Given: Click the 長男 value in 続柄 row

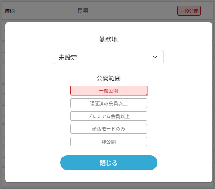Looking at the screenshot, I should 83,11.
